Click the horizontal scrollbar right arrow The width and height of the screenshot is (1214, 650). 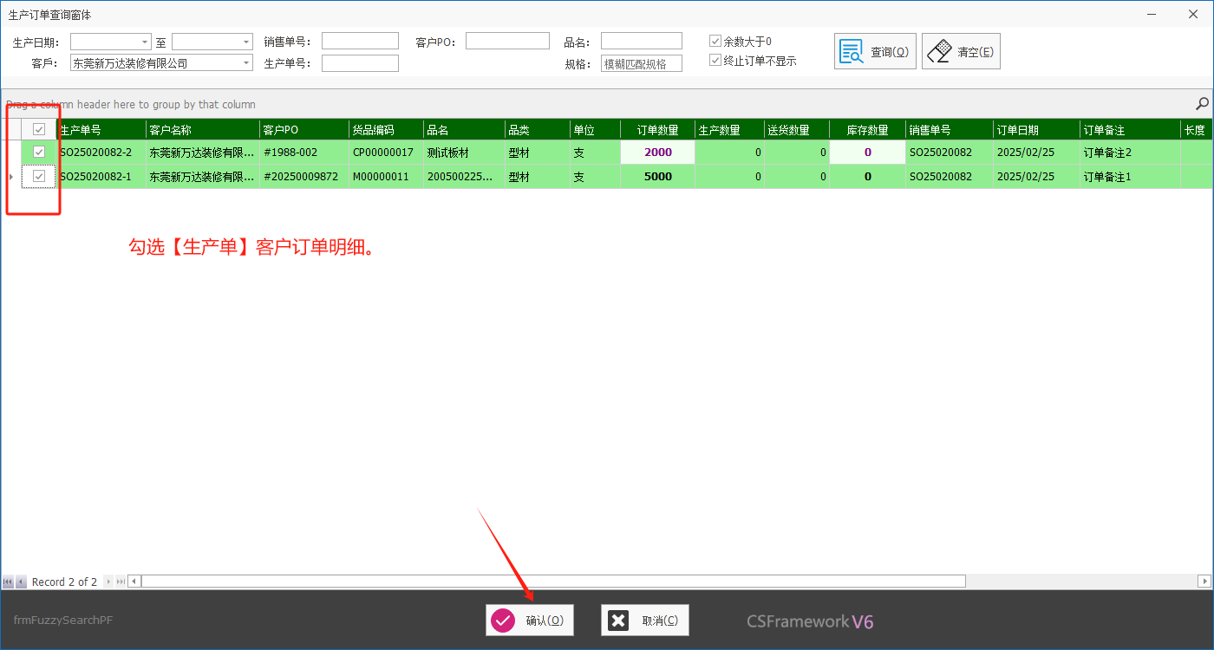click(x=1204, y=582)
